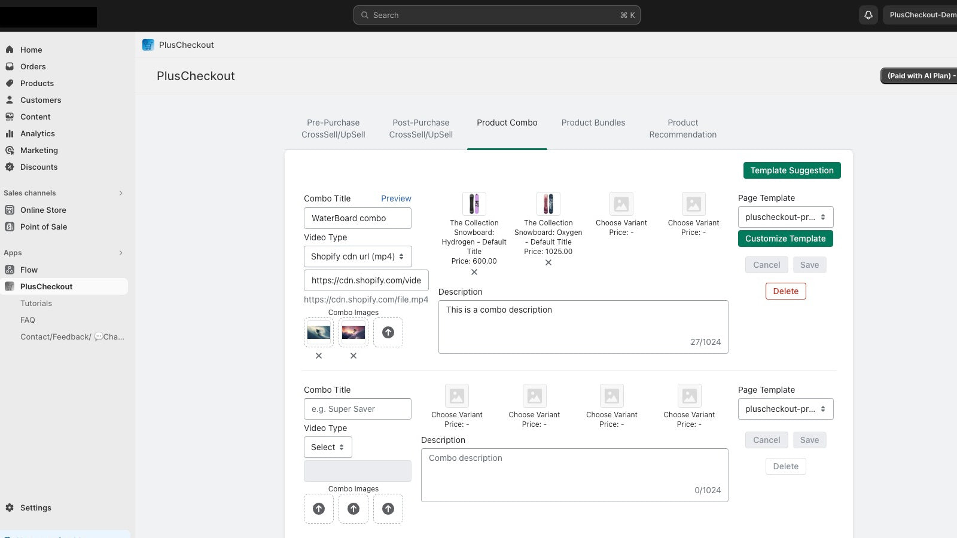Image resolution: width=957 pixels, height=538 pixels.
Task: Open Settings from sidebar
Action: pyautogui.click(x=36, y=508)
